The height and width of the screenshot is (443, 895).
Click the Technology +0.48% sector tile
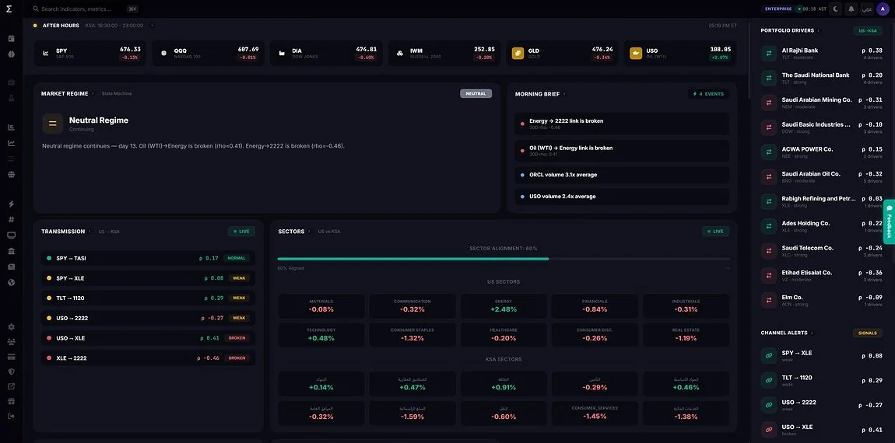321,335
